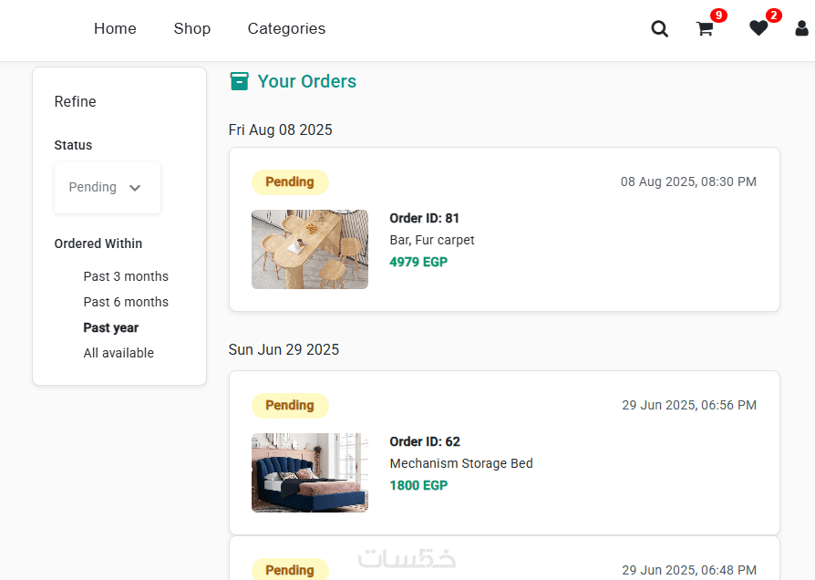Click the Mechanism Storage Bed product name

coord(461,463)
